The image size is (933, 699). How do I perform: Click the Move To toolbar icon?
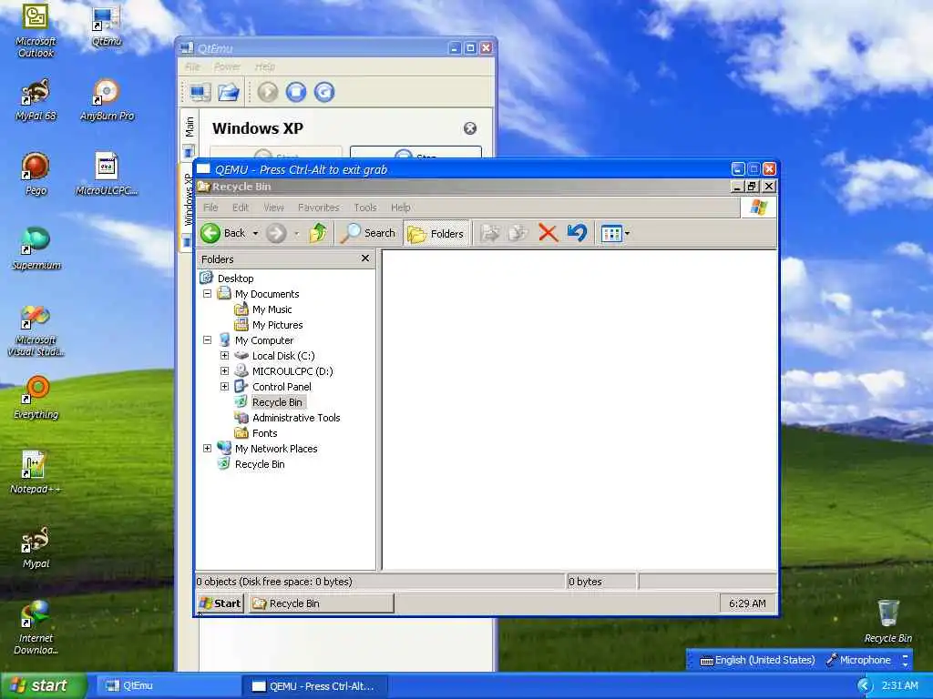489,233
